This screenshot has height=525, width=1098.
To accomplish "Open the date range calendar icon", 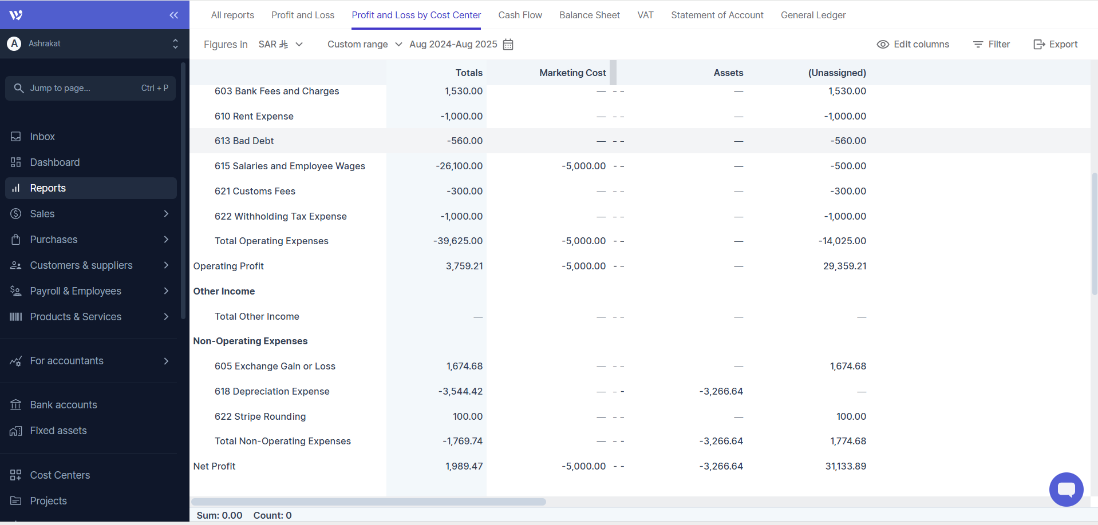I will [x=508, y=45].
